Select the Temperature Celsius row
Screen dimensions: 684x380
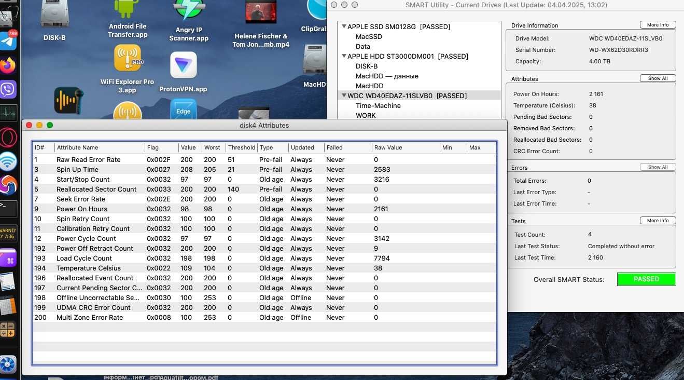pos(264,268)
